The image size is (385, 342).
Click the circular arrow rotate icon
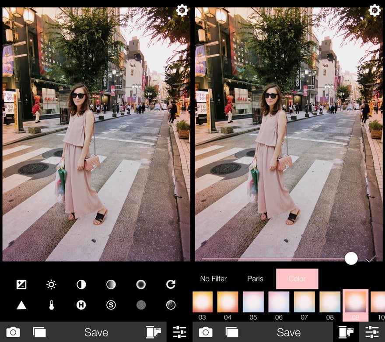171,285
